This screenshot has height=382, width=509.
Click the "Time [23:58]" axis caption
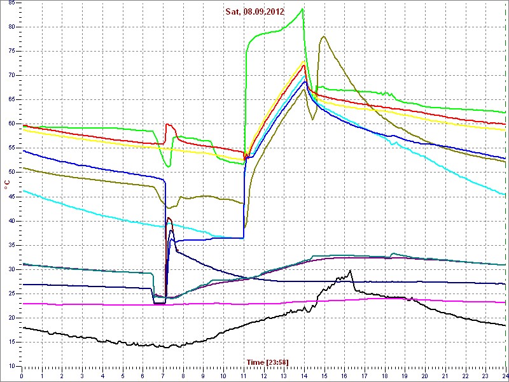point(267,362)
